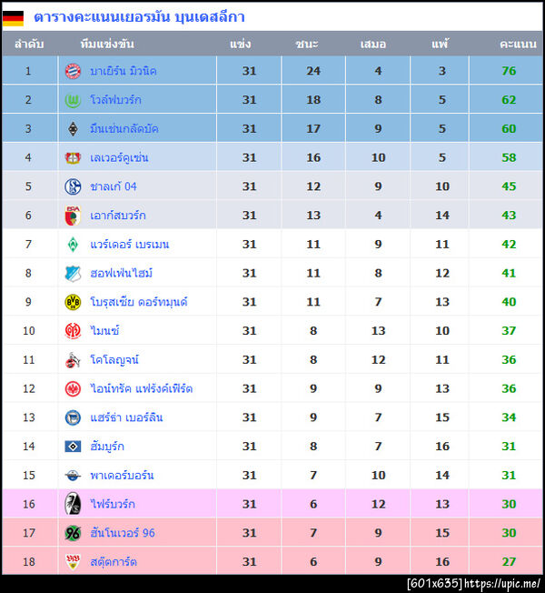Click the Bayer Leverkusen logo
The height and width of the screenshot is (593, 545).
point(73,157)
